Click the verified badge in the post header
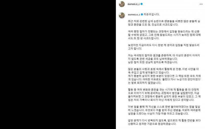This screenshot has width=205, height=129. (x=141, y=4)
